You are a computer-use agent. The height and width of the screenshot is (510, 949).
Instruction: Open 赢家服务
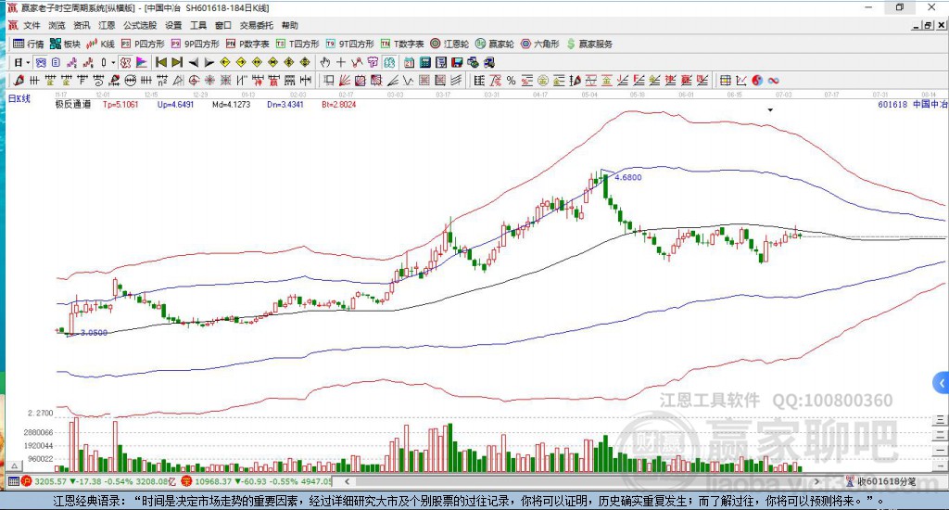[x=589, y=45]
